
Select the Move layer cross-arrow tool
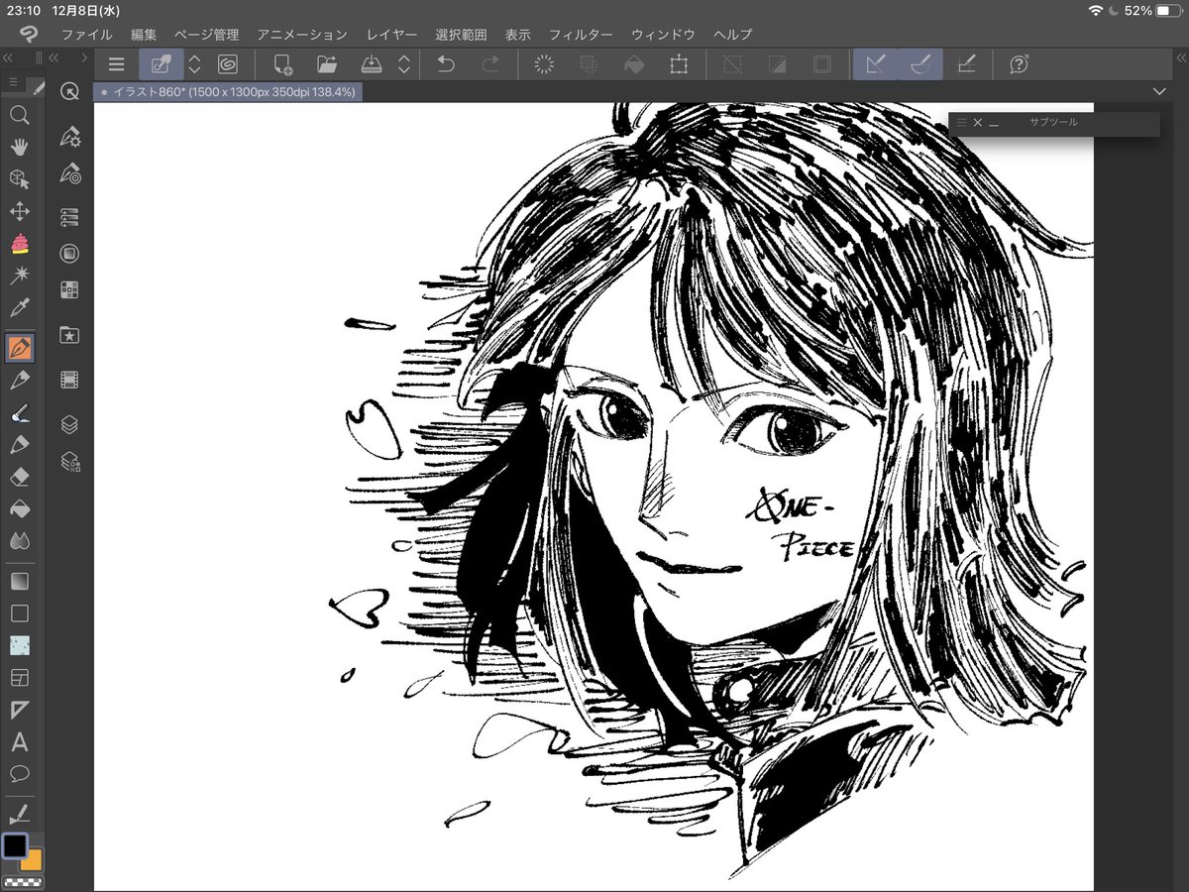19,211
